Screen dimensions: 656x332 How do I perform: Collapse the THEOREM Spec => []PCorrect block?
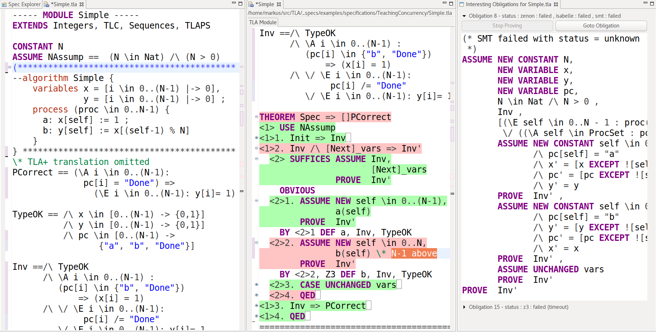coord(256,117)
